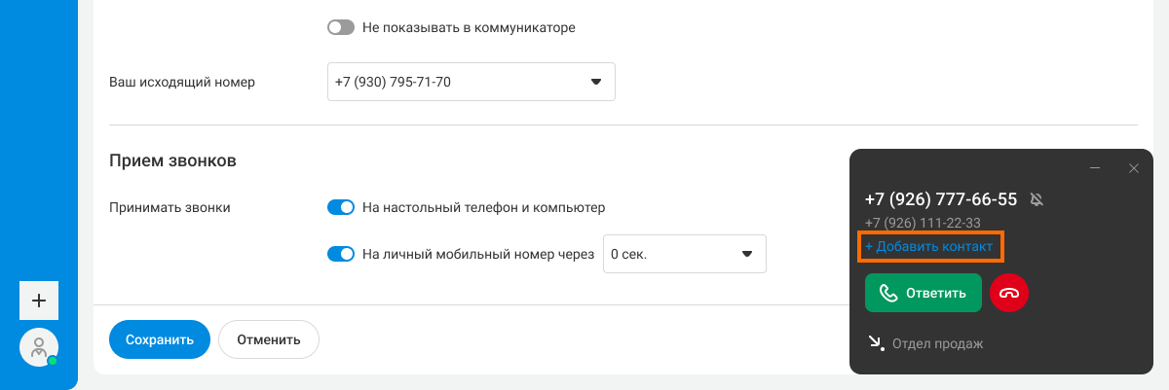Click Сохранить to save settings
1169x390 pixels.
tap(160, 339)
